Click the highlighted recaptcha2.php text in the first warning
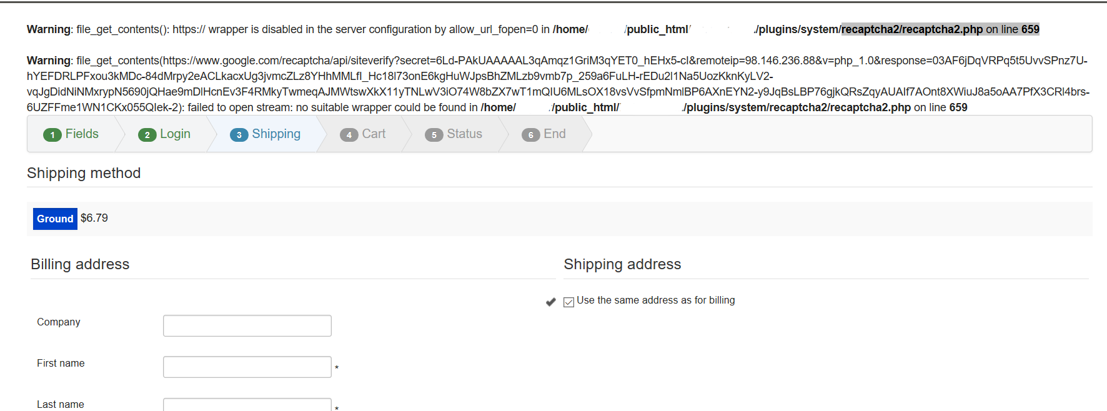 [x=911, y=29]
